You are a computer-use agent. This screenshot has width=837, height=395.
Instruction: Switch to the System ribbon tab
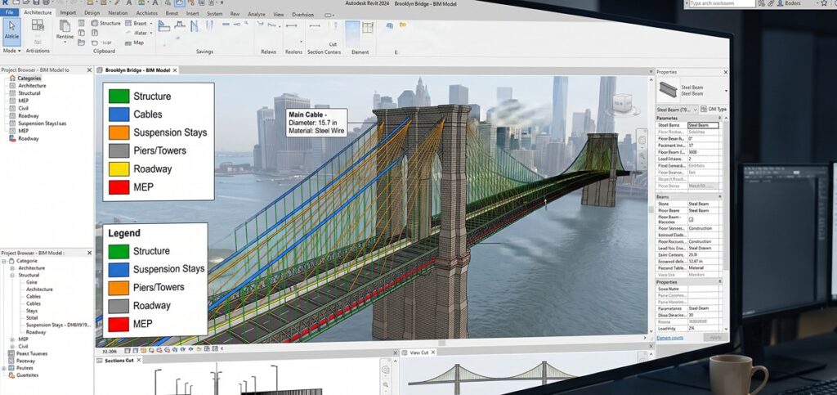tap(215, 13)
